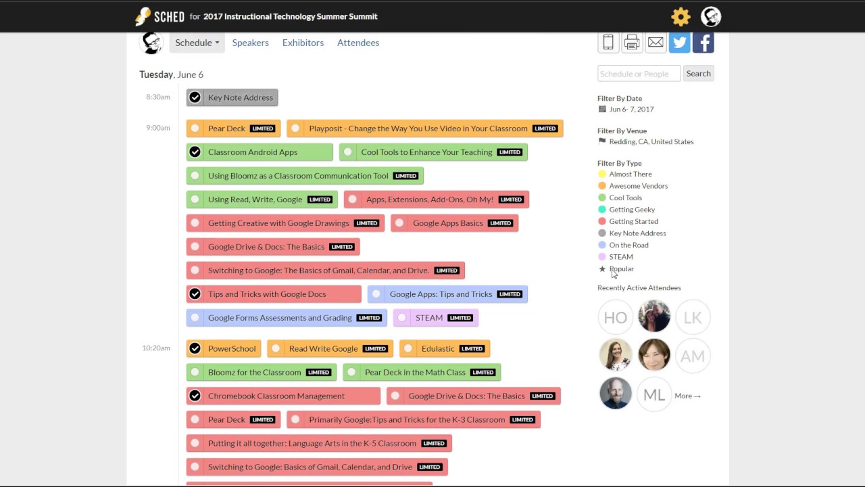865x487 pixels.
Task: Open attendee ML's profile
Action: tap(654, 395)
